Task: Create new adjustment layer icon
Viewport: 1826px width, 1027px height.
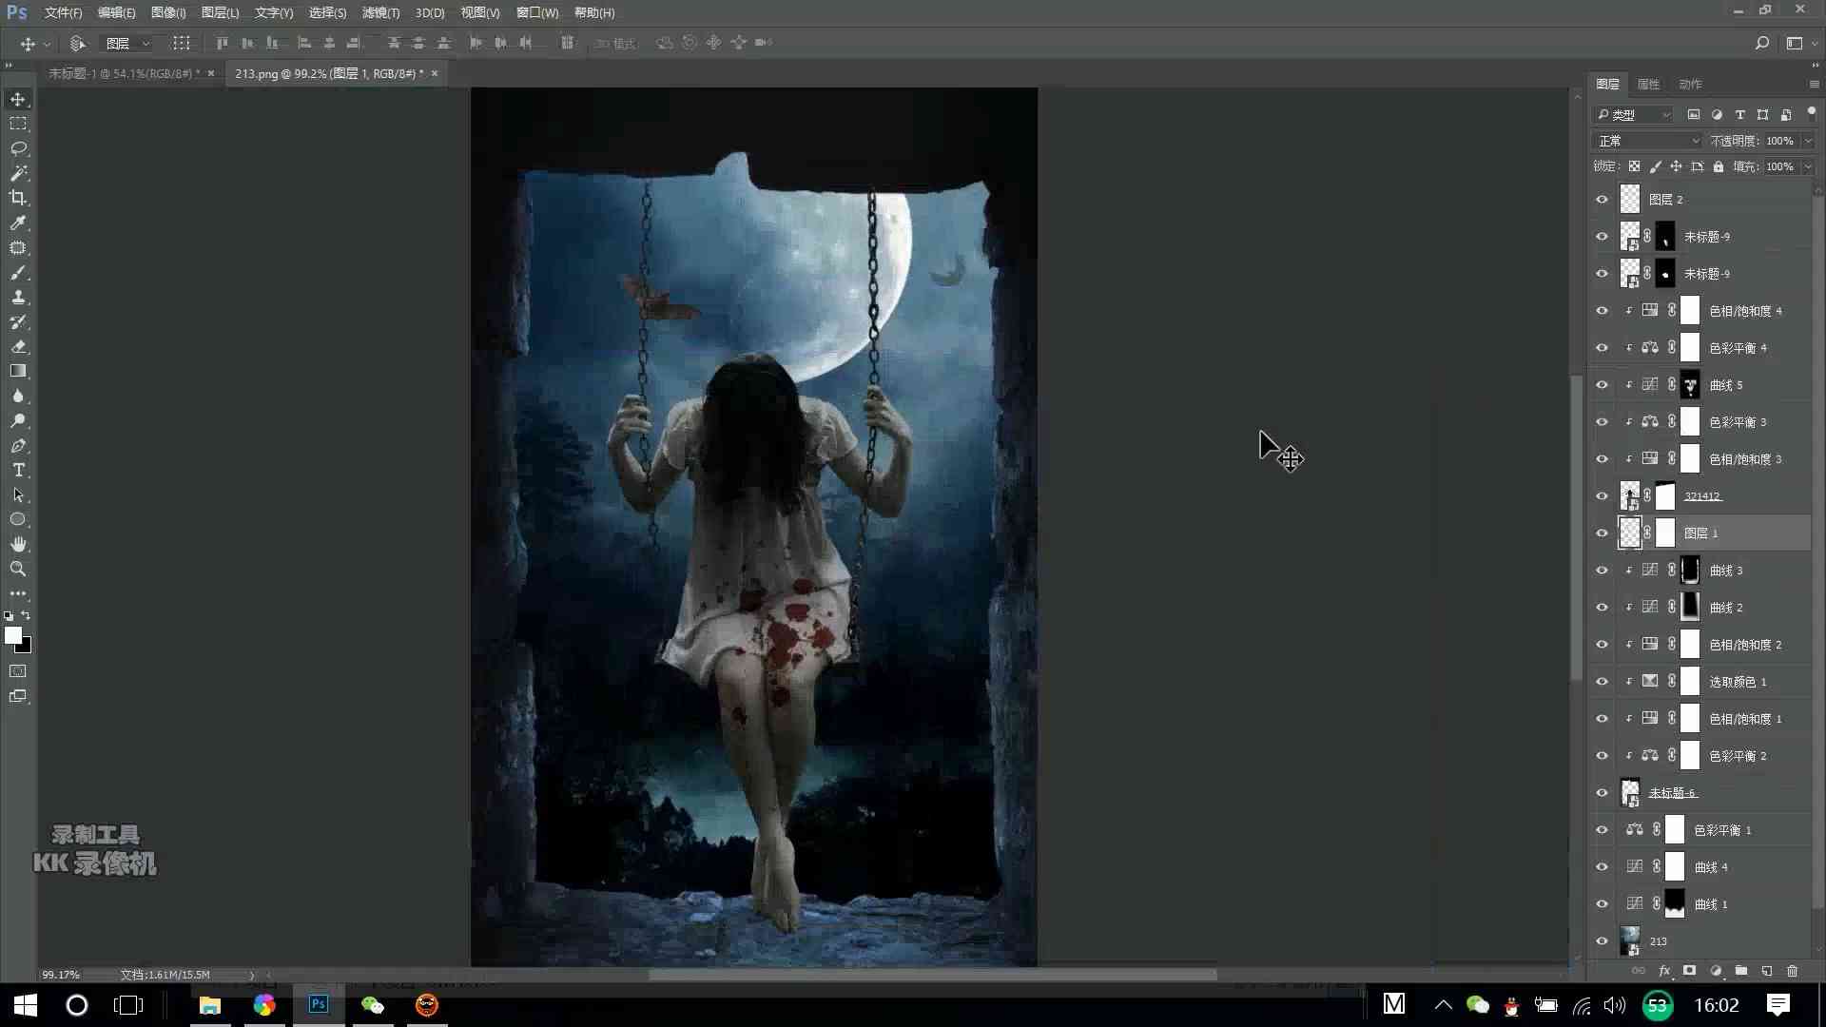Action: coord(1716,971)
